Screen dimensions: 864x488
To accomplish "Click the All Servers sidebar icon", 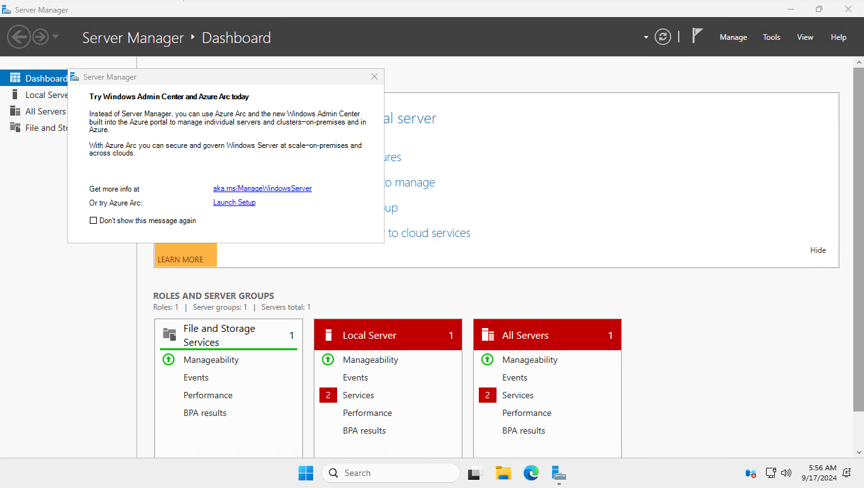I will 15,111.
